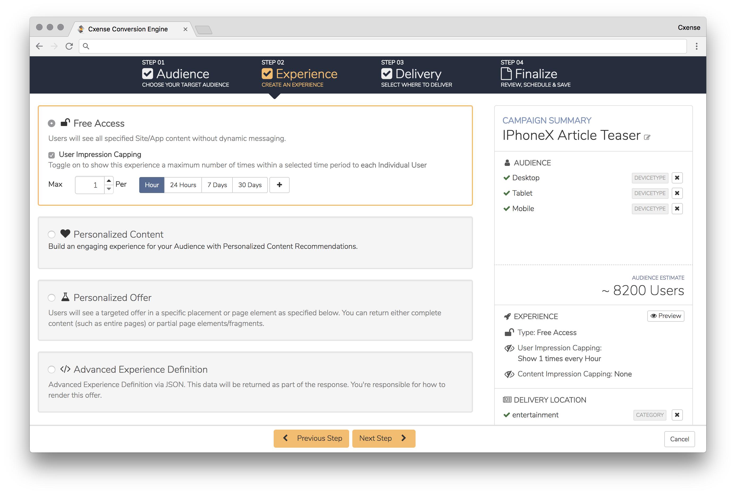Delete the Mobile audience entry
The width and height of the screenshot is (736, 495).
pyautogui.click(x=677, y=209)
